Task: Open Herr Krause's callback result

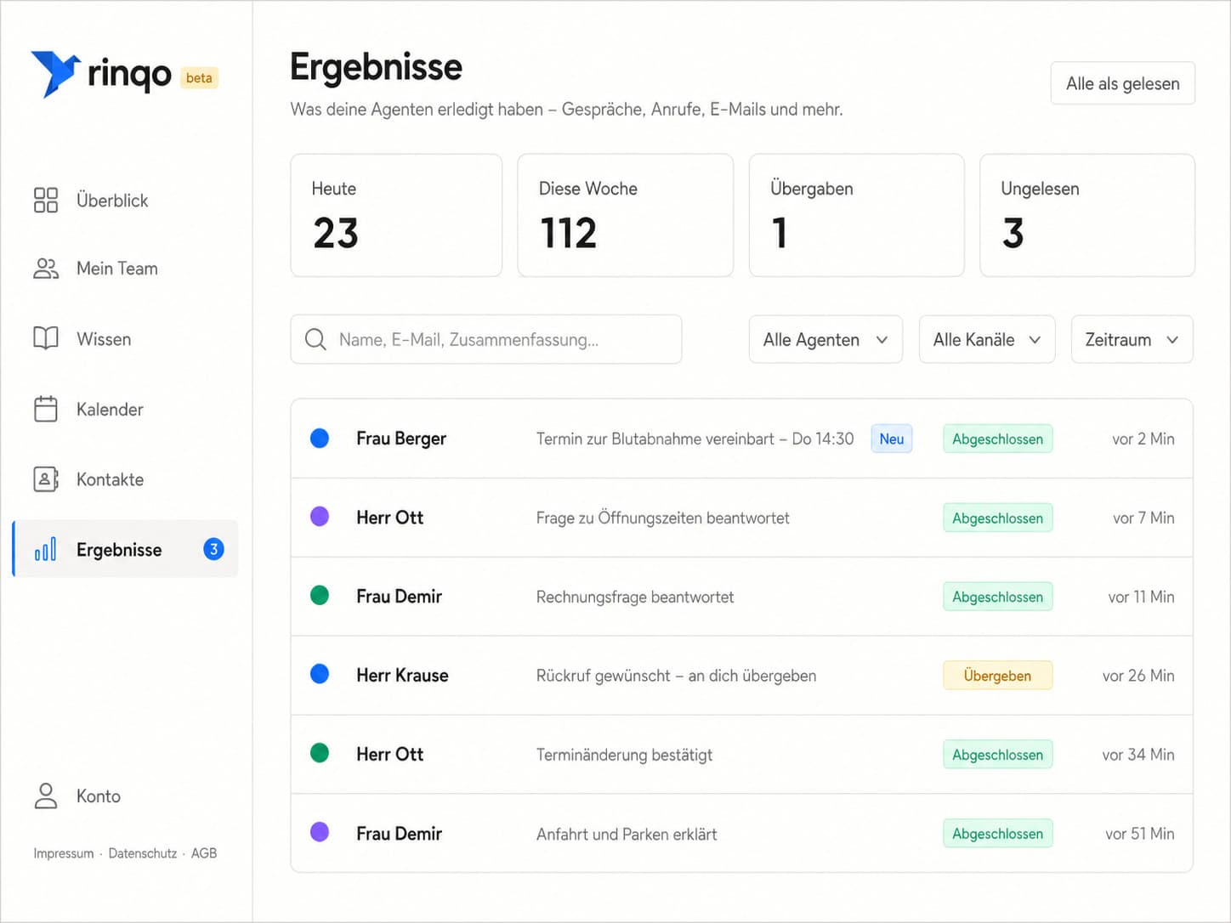Action: pos(741,676)
